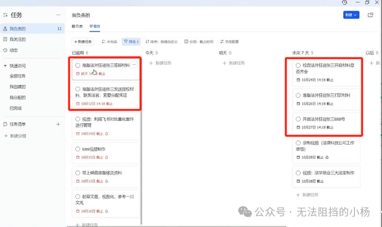
Task: Open the 未完成 status filter
Action: [109, 42]
